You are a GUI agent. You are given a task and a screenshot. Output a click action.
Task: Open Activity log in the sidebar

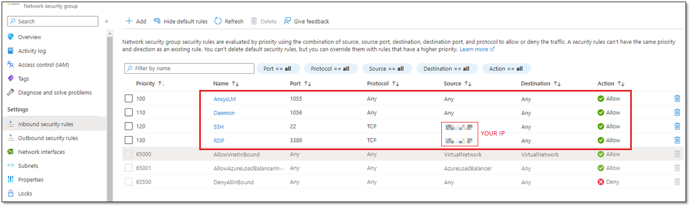pos(32,51)
